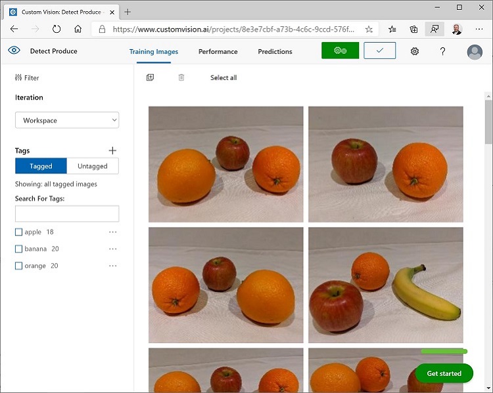Open options menu for apple tag
Screen dimensions: 493x393
(x=112, y=232)
